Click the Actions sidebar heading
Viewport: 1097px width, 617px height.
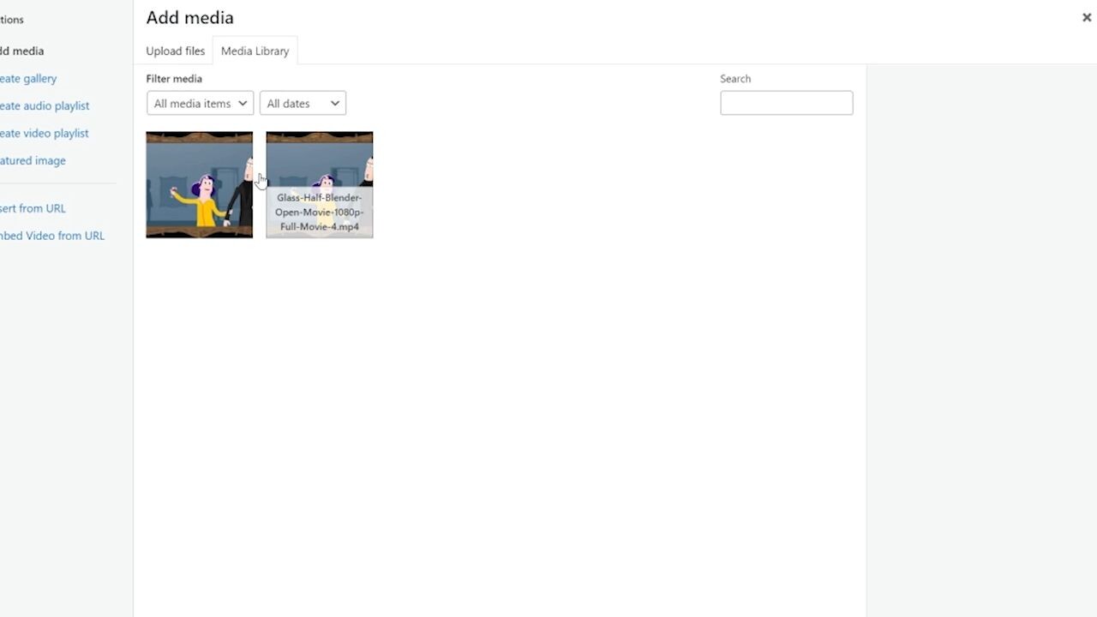pos(12,19)
